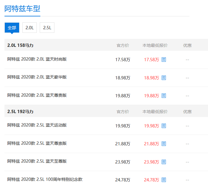Click calculator icon beside 17.58万 price

point(164,60)
